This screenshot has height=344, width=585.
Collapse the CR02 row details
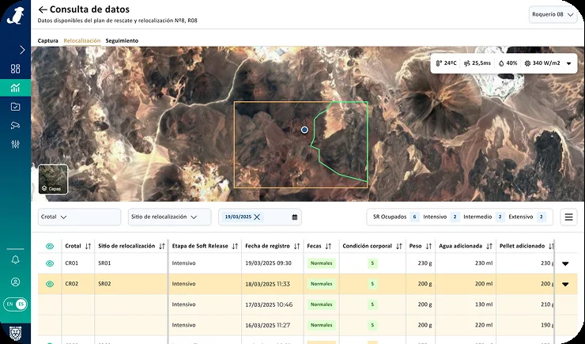click(x=565, y=284)
